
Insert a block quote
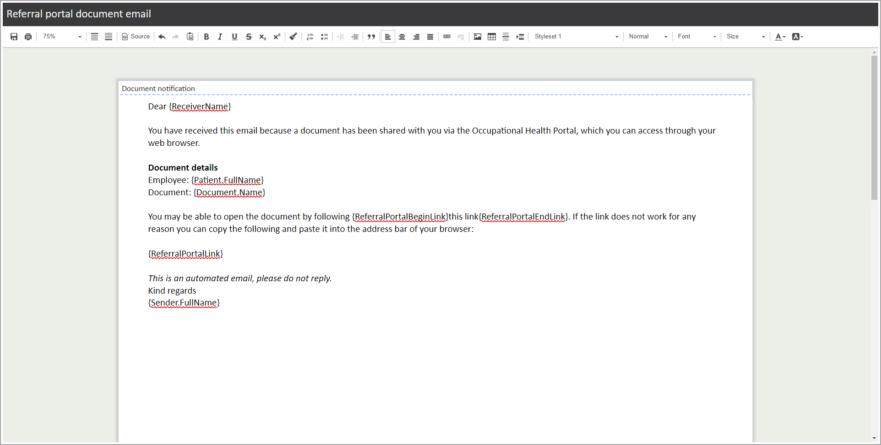371,37
